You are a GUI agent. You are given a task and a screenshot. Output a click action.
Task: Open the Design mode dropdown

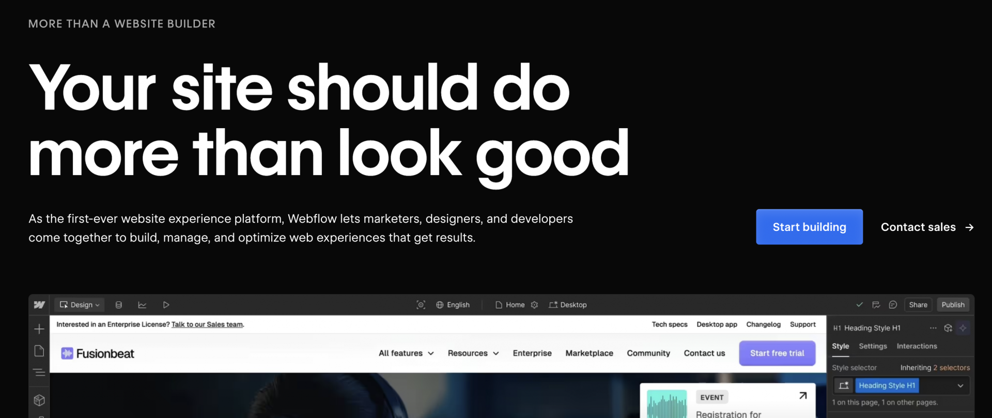point(80,305)
